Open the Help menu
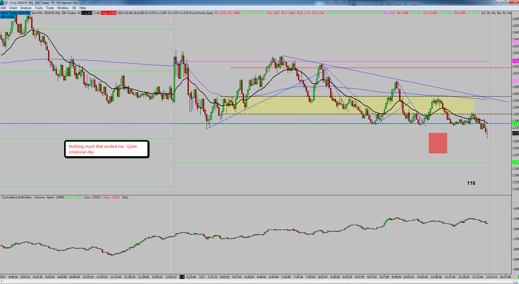This screenshot has width=519, height=284. (83, 8)
